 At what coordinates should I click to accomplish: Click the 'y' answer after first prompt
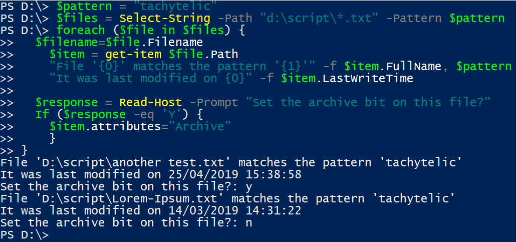(x=249, y=187)
